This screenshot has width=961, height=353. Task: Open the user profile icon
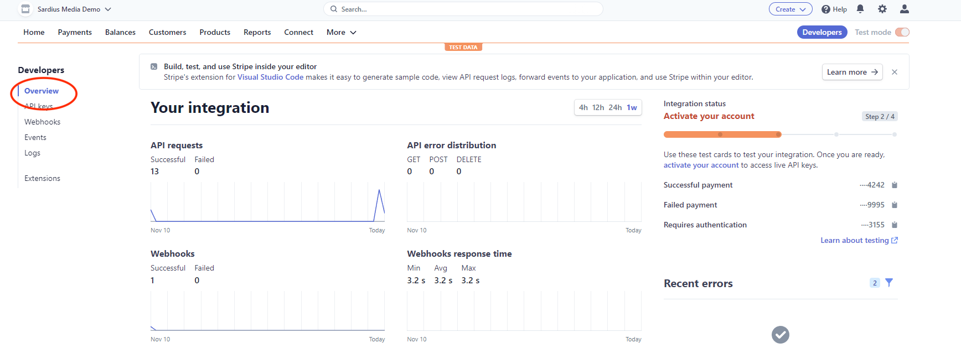(905, 9)
